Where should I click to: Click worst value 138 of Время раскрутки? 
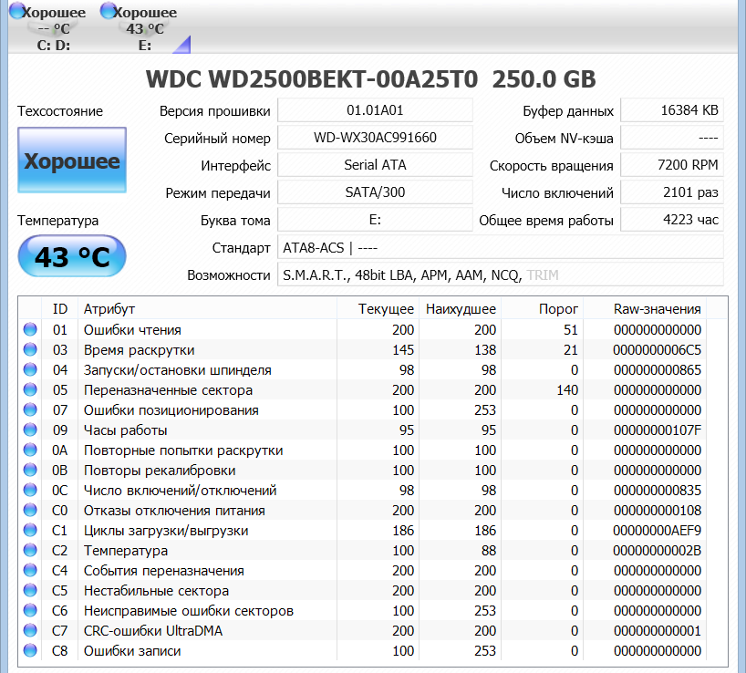[x=485, y=350]
